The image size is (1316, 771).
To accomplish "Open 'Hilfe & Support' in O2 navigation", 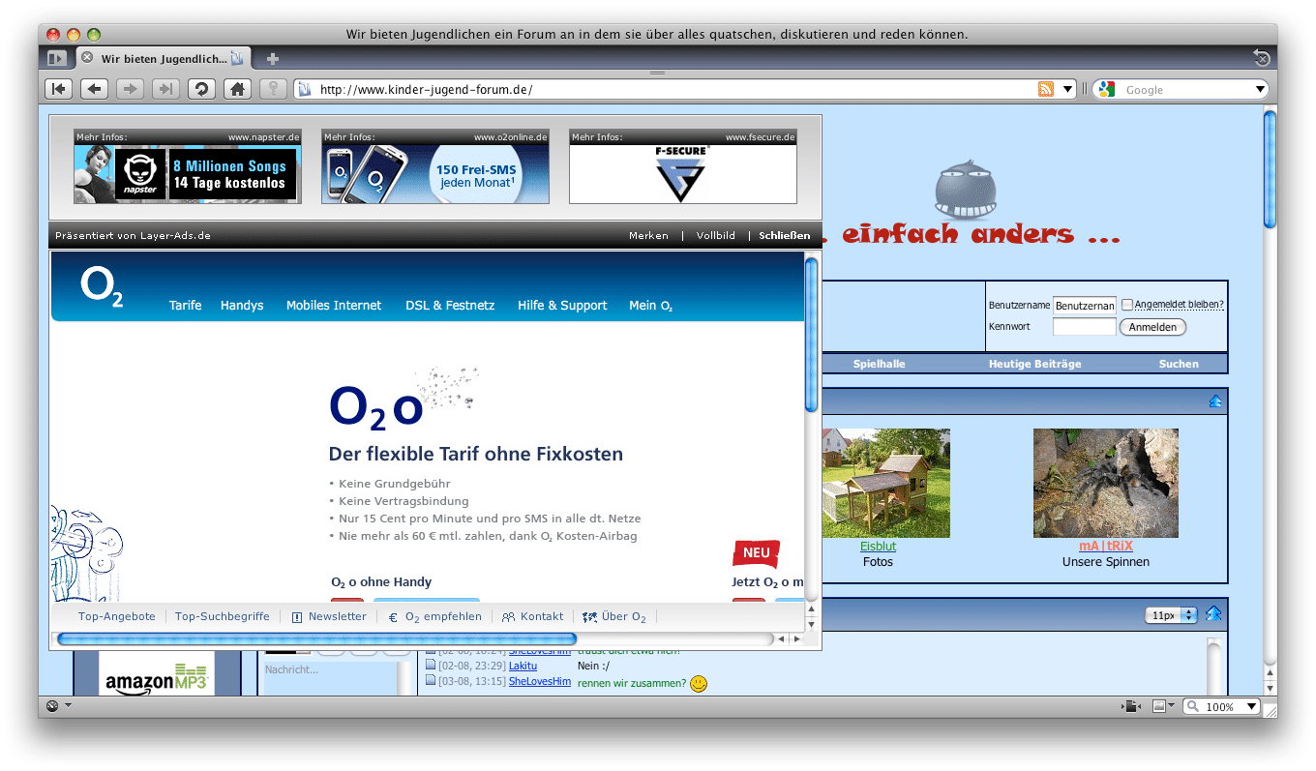I will tap(562, 305).
